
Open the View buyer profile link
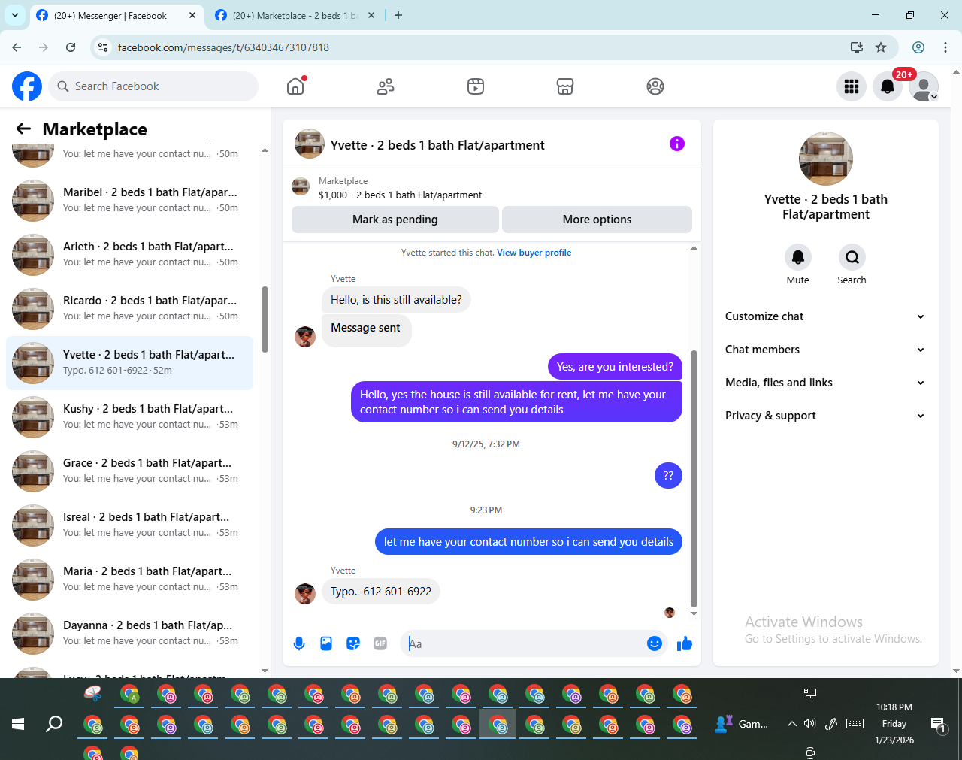pyautogui.click(x=534, y=253)
